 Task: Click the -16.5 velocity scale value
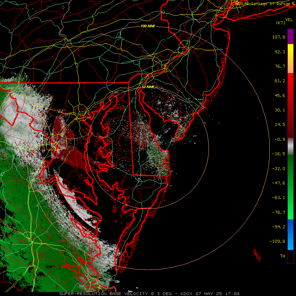pos(279,154)
